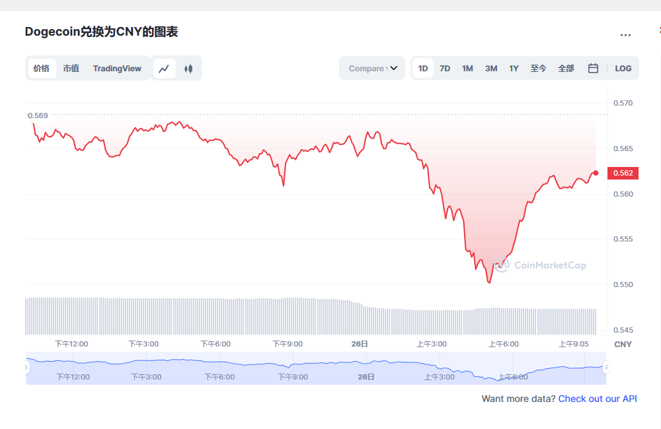The width and height of the screenshot is (661, 429).
Task: Select the 1Y time range
Action: pyautogui.click(x=514, y=69)
